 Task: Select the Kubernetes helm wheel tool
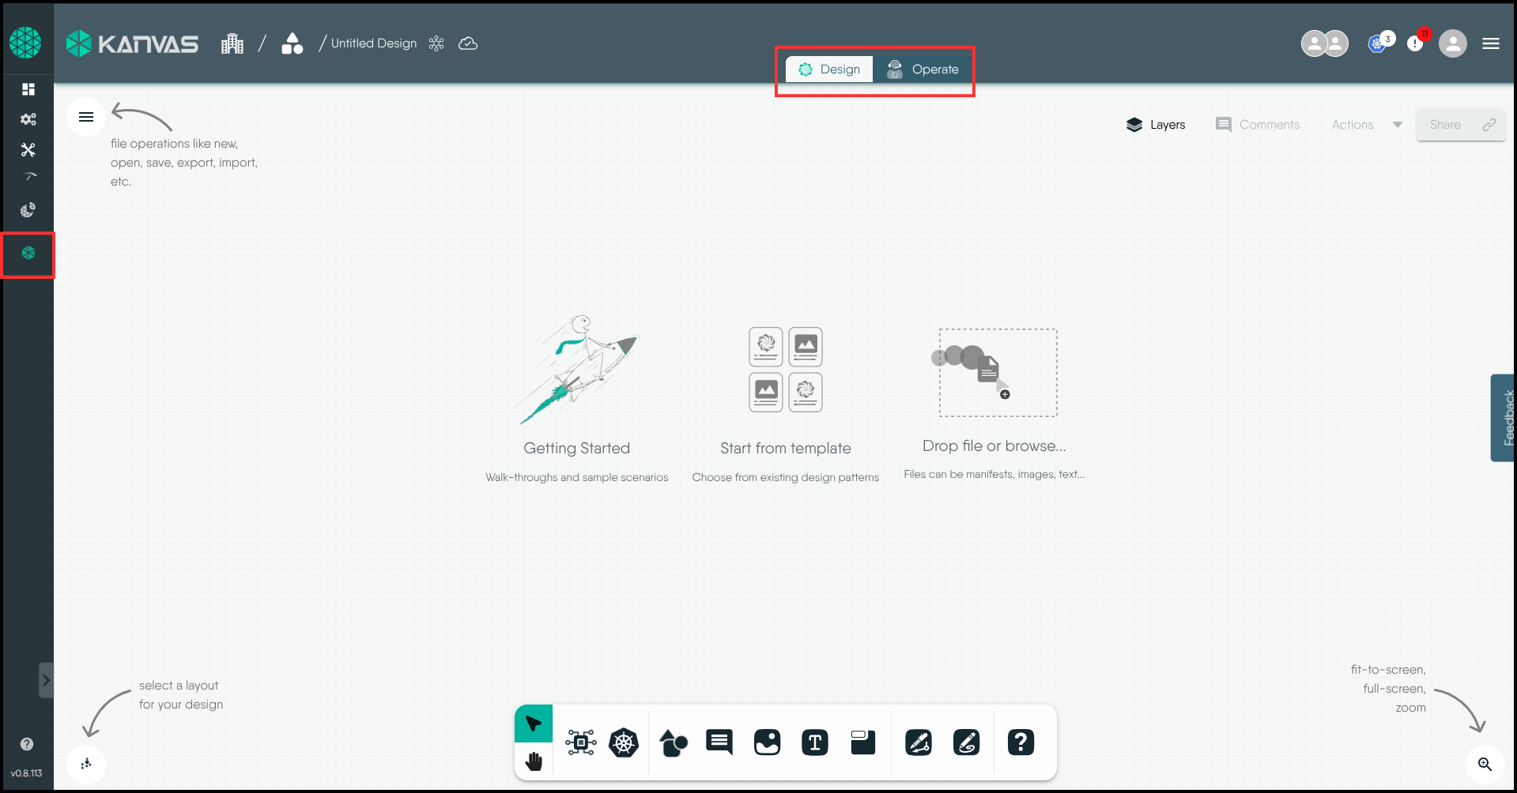624,742
